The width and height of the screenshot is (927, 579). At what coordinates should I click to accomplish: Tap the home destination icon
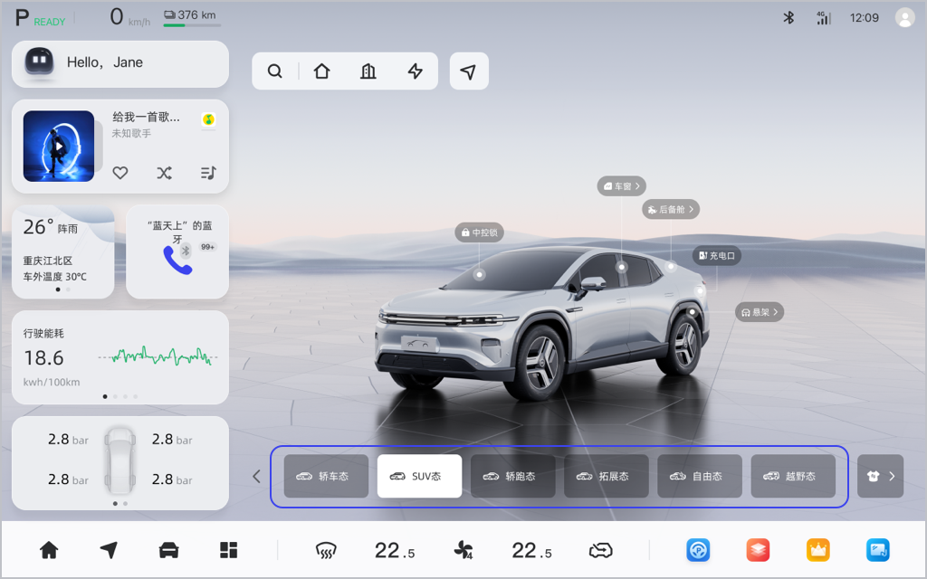coord(321,71)
